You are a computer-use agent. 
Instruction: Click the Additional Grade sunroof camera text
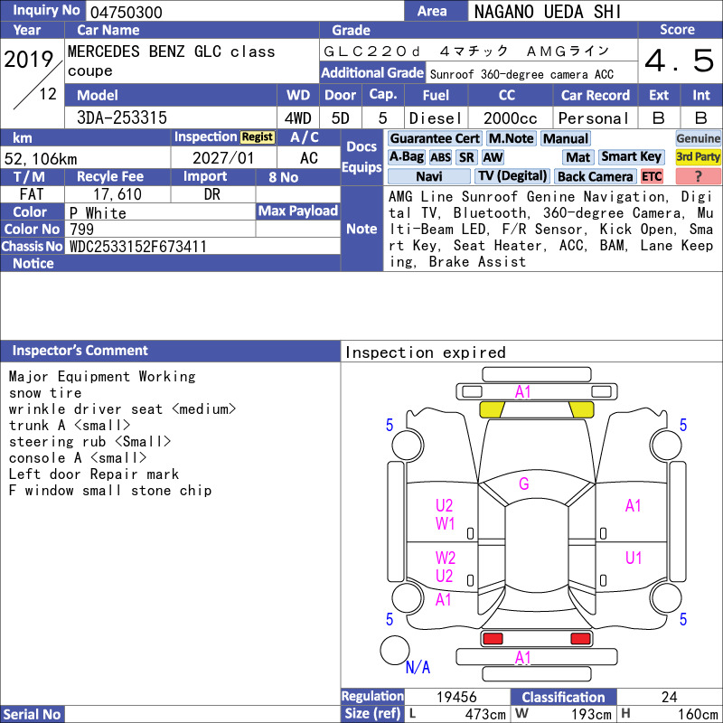point(521,75)
